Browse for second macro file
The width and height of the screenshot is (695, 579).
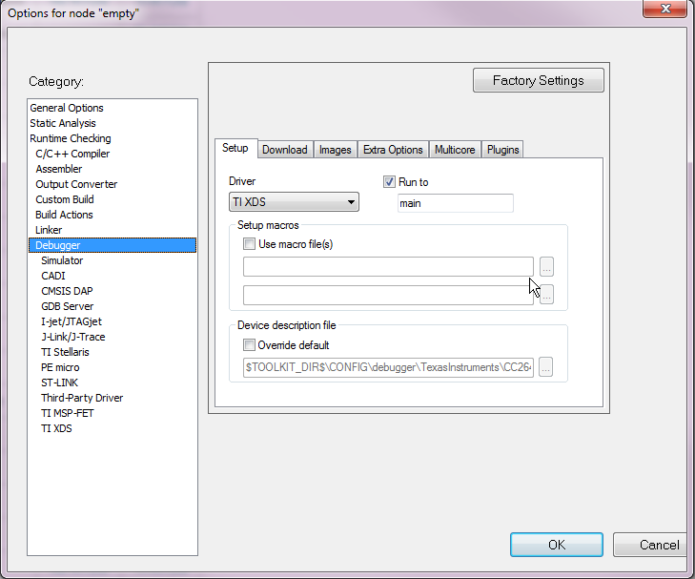(x=546, y=295)
